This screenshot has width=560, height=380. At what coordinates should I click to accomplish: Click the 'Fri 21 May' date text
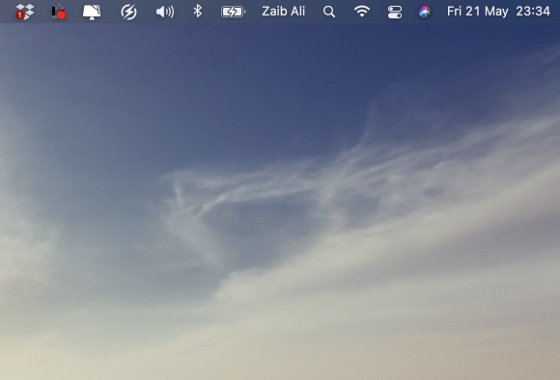(x=478, y=12)
